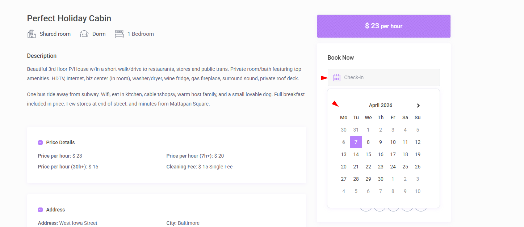Click the Shared room building icon

click(x=32, y=34)
